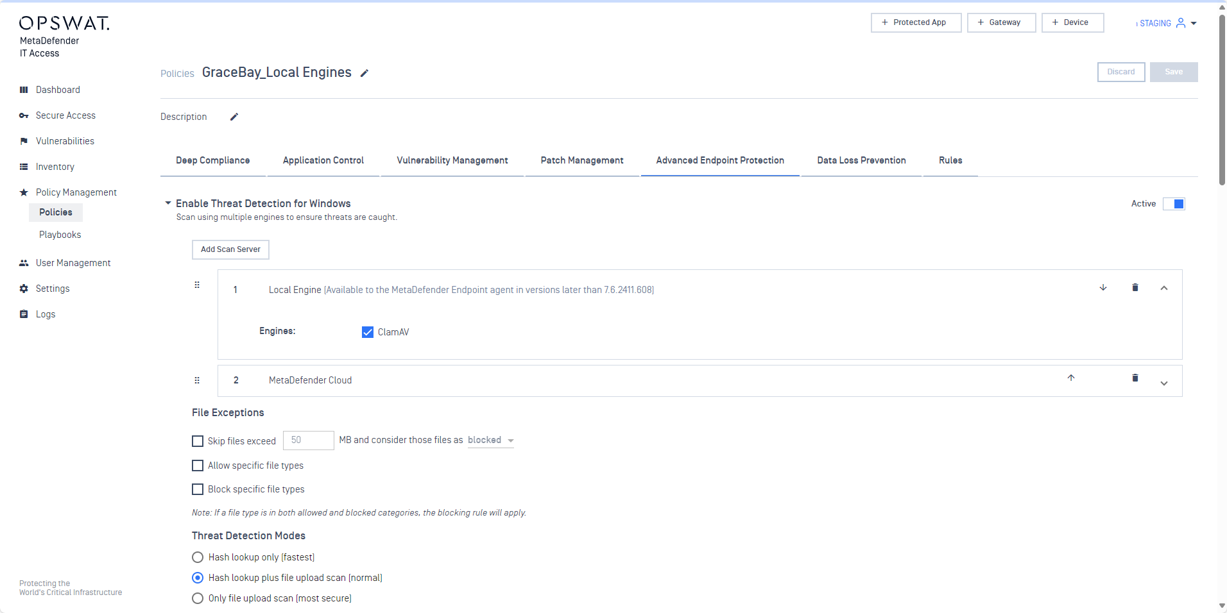Click the Discard button
The image size is (1227, 613).
coord(1121,72)
